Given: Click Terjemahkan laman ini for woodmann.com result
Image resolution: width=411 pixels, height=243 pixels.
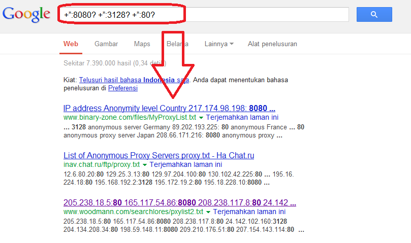Looking at the screenshot, I should 249,212.
